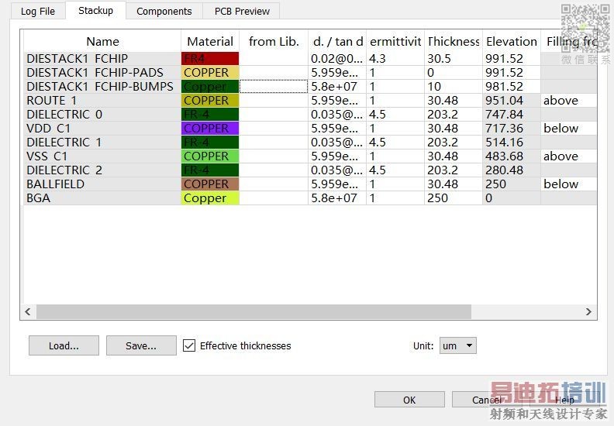Viewport: 614px width, 426px height.
Task: Click the dark green Copper swatch of FCHIP-BUMPS
Action: 210,87
